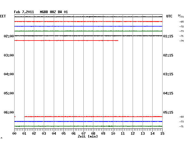This screenshot has width=185, height=141.
Task: Click the "02:15" UTC time label
Action: (168, 55)
